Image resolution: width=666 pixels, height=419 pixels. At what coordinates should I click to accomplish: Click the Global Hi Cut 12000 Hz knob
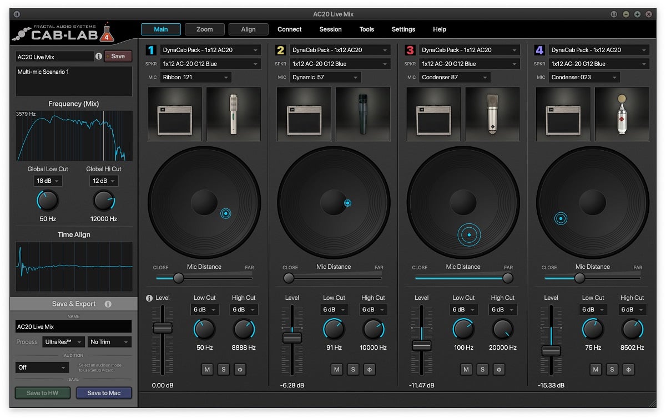[104, 201]
